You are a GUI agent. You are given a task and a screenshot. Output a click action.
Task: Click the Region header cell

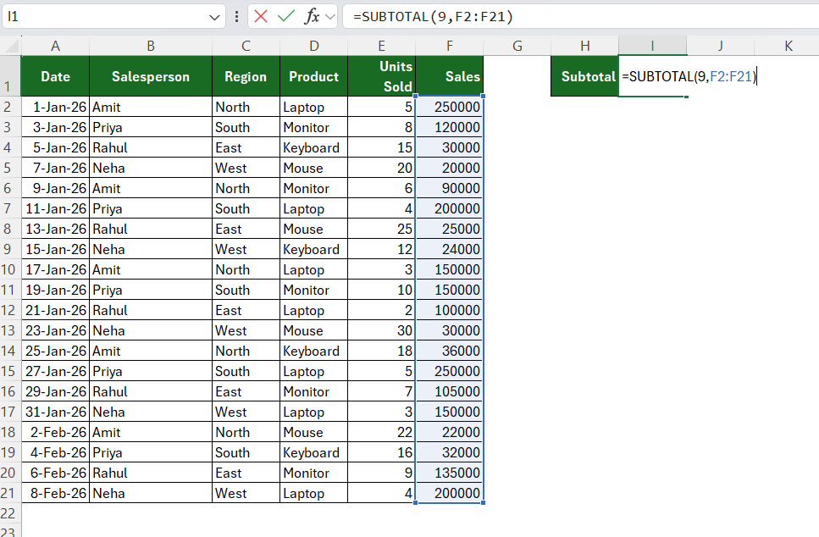point(246,76)
